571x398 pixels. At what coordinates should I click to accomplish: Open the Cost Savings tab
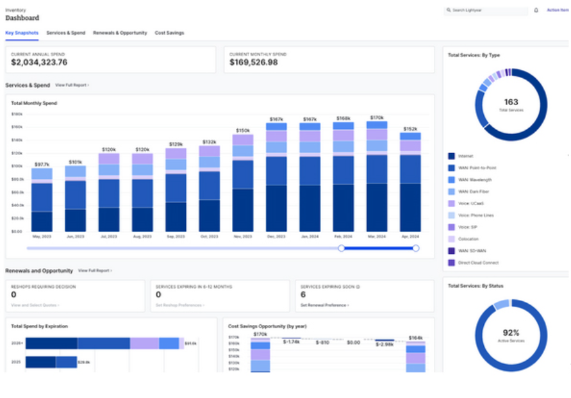coord(169,33)
